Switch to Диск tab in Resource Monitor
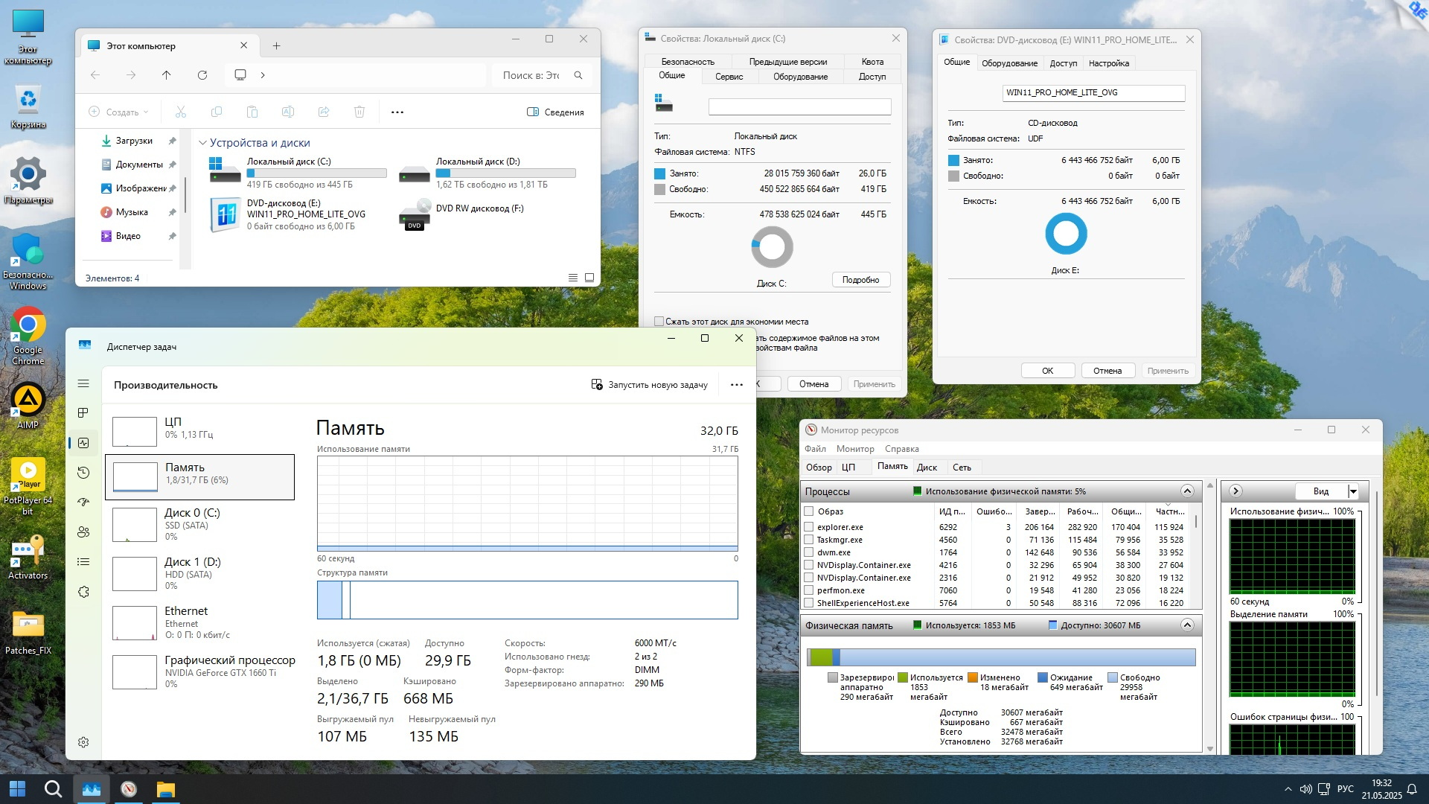1429x804 pixels. (x=927, y=468)
